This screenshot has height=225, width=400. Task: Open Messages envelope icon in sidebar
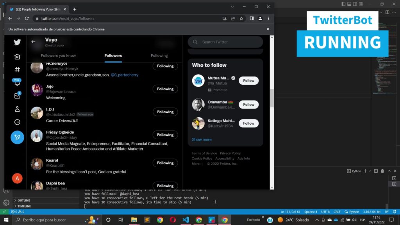[17, 96]
